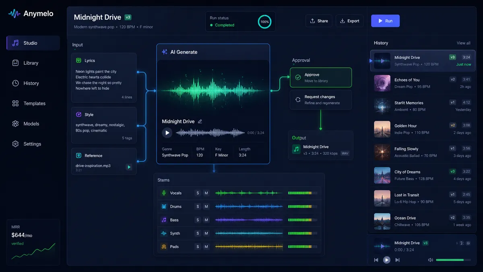Solo the Pads stem

[198, 247]
